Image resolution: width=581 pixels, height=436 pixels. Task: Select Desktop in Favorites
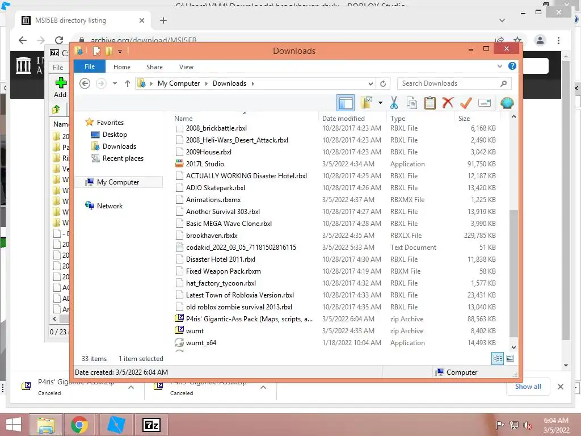pos(115,135)
